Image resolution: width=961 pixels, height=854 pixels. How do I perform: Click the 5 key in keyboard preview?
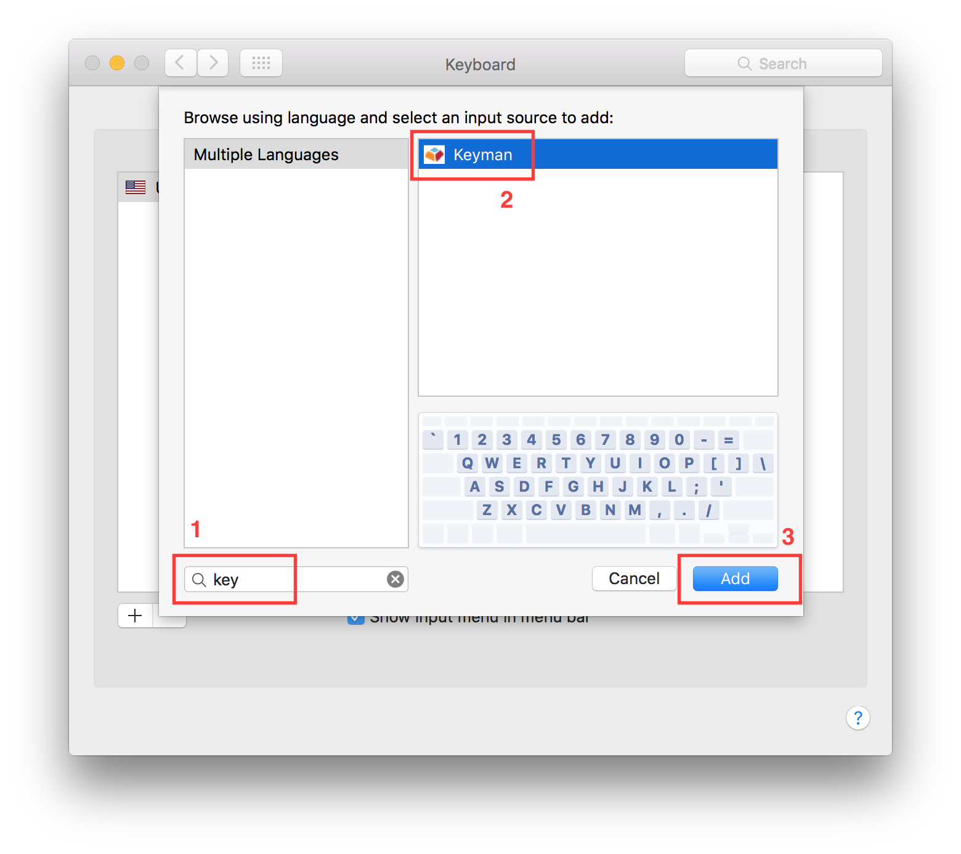click(556, 440)
